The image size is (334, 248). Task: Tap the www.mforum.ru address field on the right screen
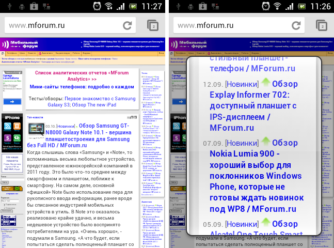pyautogui.click(x=239, y=25)
